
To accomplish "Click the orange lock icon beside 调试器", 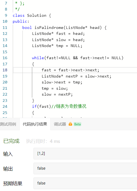I will [x=70, y=124].
